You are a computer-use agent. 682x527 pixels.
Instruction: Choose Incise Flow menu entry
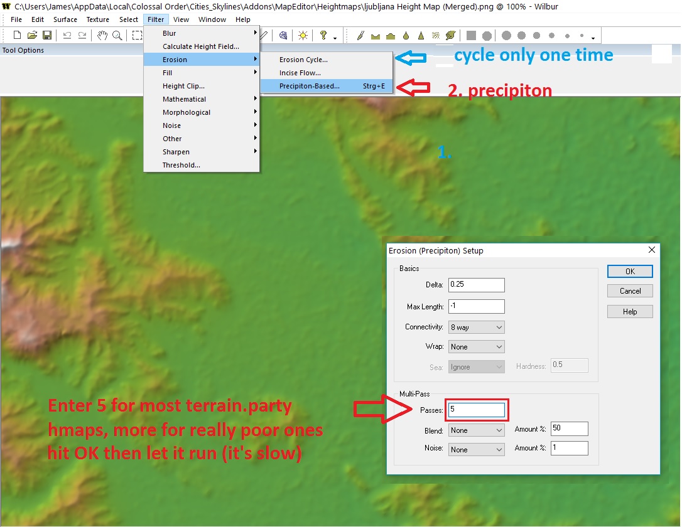pyautogui.click(x=326, y=73)
